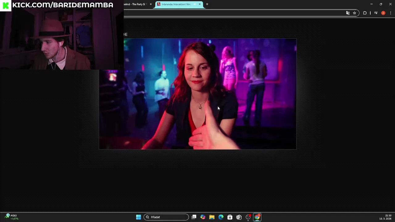Open Microsoft Store from the taskbar

click(230, 217)
